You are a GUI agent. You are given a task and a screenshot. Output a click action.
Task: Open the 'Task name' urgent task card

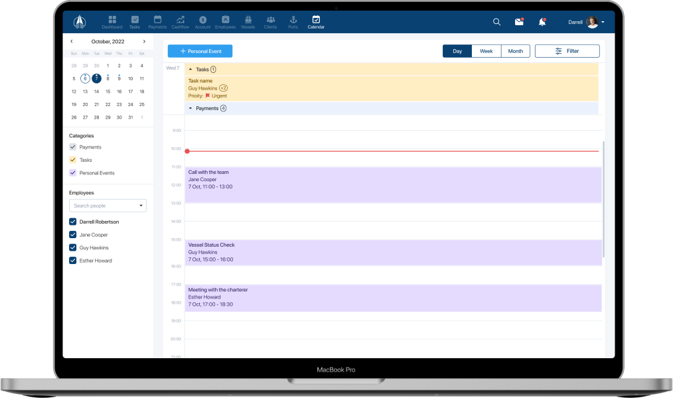click(x=392, y=88)
